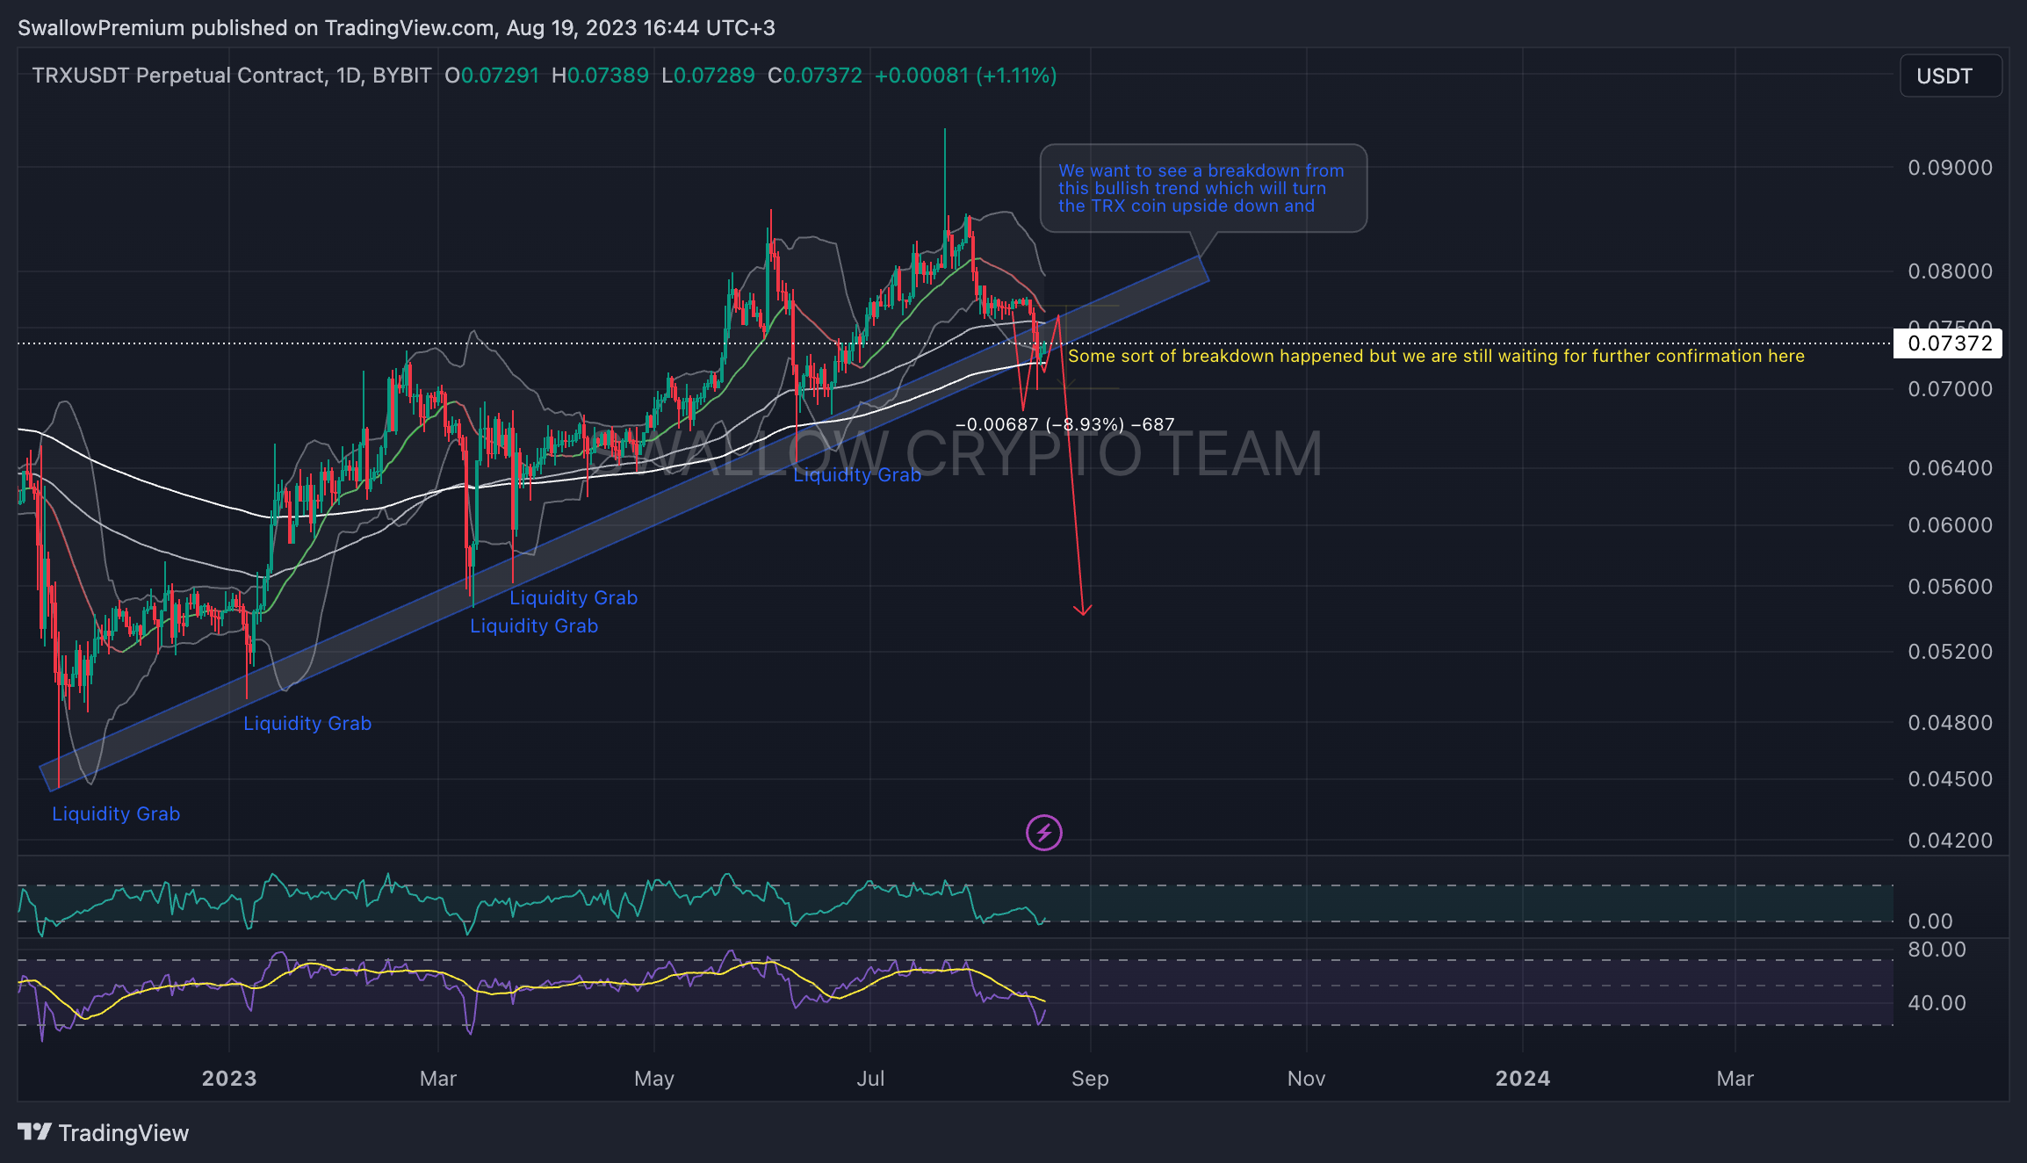The image size is (2027, 1163).
Task: Click the blue breakdown note callout
Action: [x=1203, y=188]
